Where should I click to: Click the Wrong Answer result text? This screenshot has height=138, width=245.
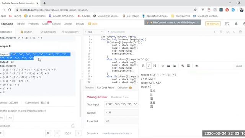click(97, 97)
